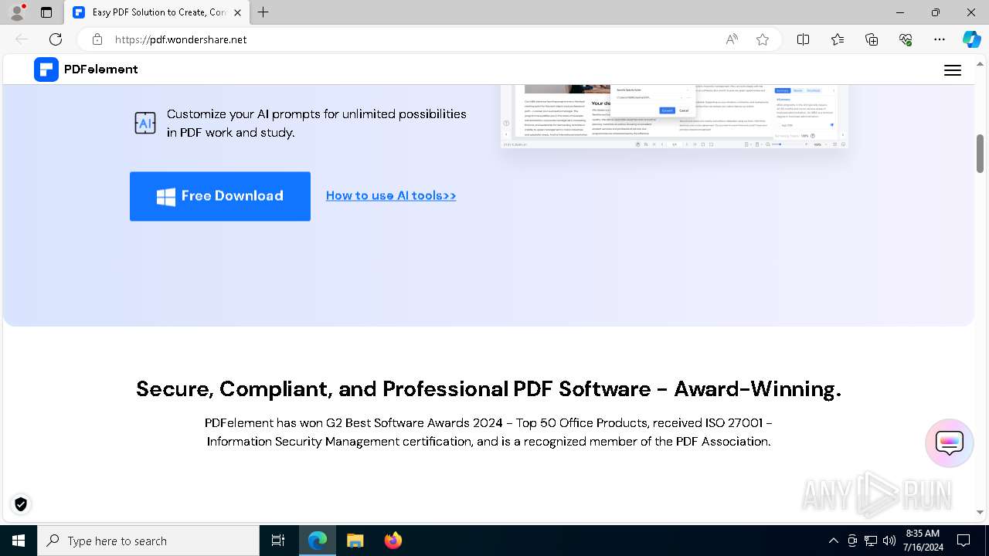Click the taskbar clock showing 8:35 AM
This screenshot has width=989, height=556.
click(923, 541)
